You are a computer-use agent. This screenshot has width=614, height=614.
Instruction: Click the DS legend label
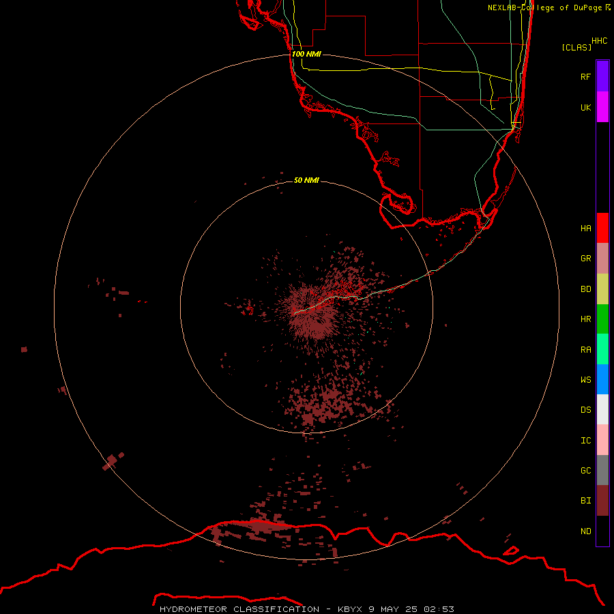585,410
